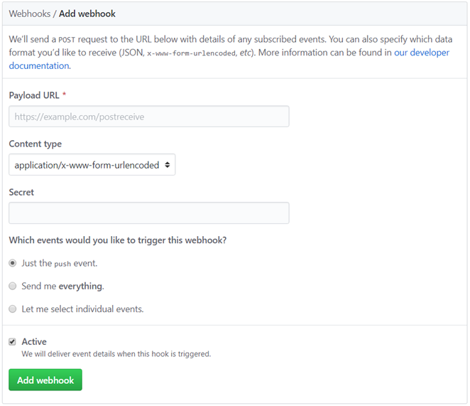Choose the 'Send me everything' radio button
470x406 pixels.
pyautogui.click(x=13, y=287)
